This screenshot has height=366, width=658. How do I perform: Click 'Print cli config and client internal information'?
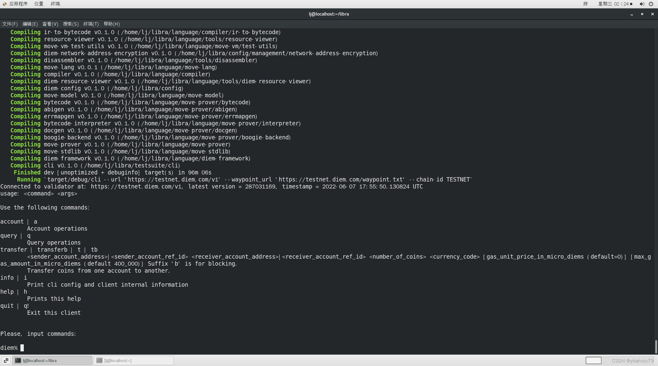pyautogui.click(x=108, y=285)
